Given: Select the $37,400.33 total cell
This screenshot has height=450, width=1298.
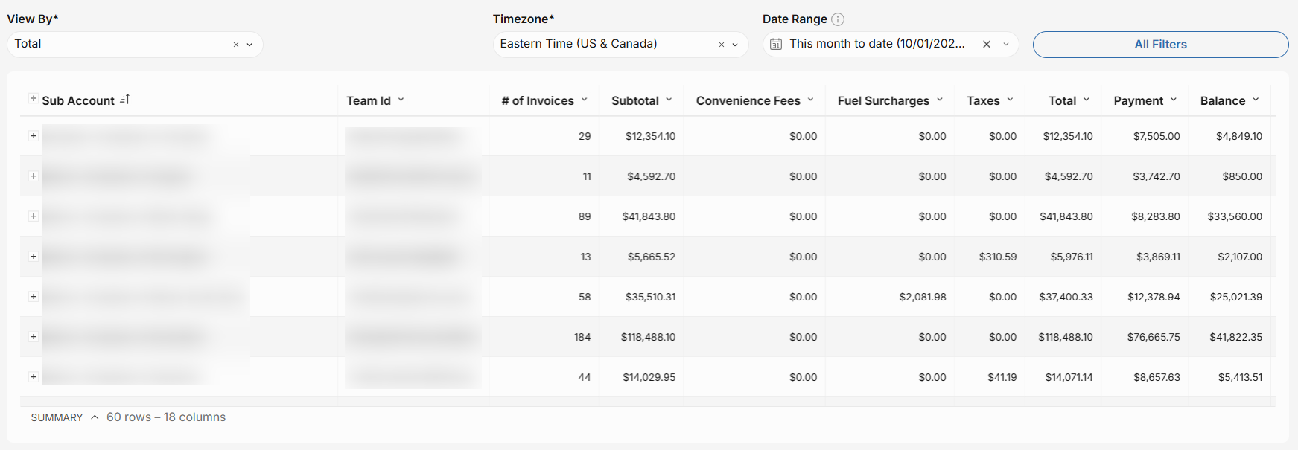Looking at the screenshot, I should click(x=1066, y=298).
